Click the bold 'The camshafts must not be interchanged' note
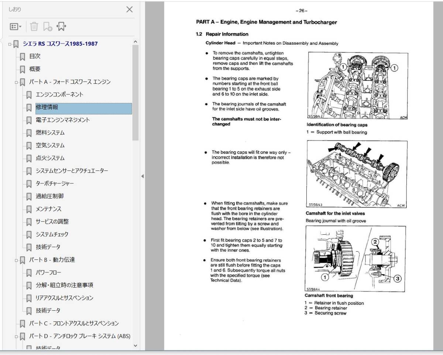This screenshot has width=443, height=355. pos(247,121)
